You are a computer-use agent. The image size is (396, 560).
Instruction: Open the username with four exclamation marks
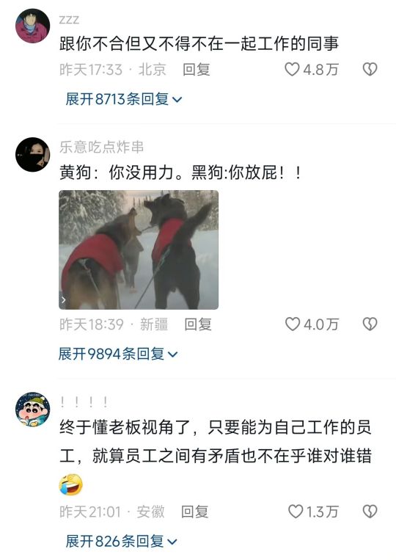point(84,402)
